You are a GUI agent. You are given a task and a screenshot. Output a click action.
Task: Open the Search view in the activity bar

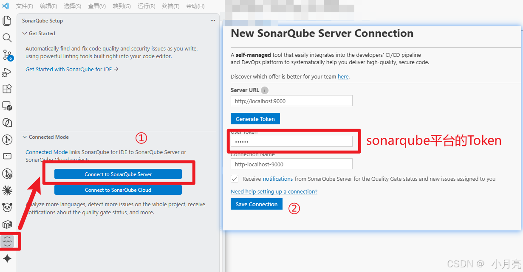tap(7, 38)
